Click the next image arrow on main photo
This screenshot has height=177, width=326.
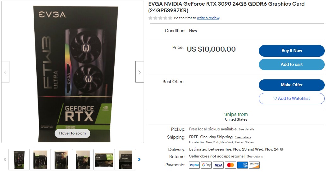click(x=139, y=72)
